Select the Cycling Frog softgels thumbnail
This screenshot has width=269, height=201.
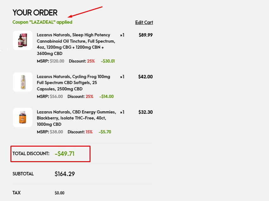pos(23,82)
